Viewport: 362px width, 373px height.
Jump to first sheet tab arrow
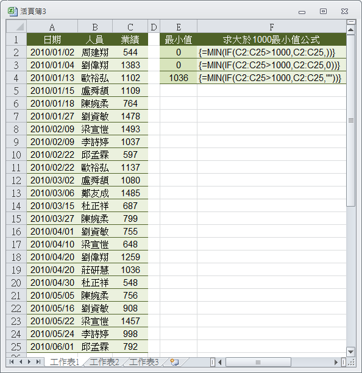11,362
